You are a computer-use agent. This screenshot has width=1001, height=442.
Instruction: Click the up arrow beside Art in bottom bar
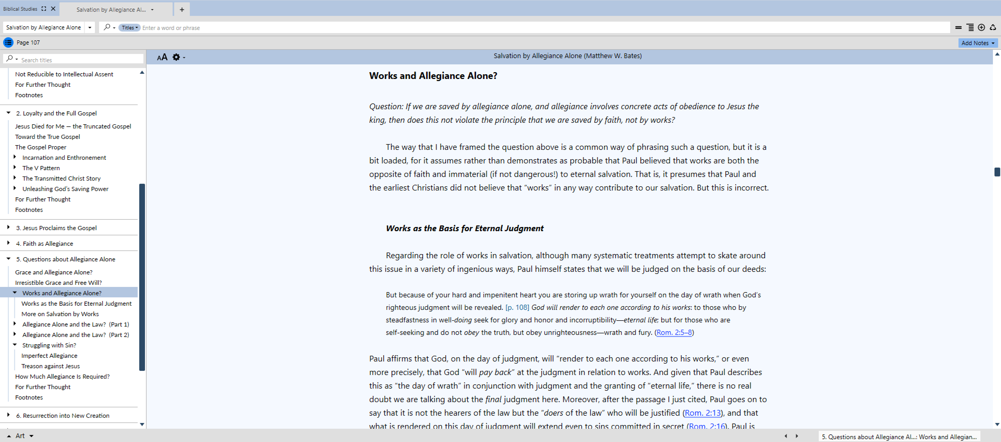click(x=9, y=436)
